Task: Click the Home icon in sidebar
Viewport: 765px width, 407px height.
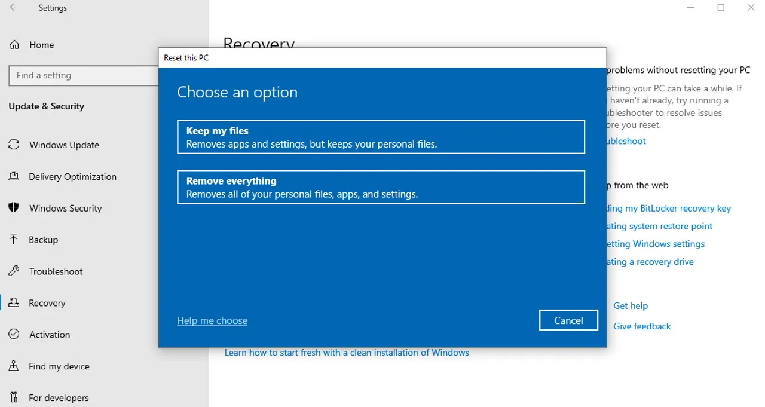Action: [14, 45]
